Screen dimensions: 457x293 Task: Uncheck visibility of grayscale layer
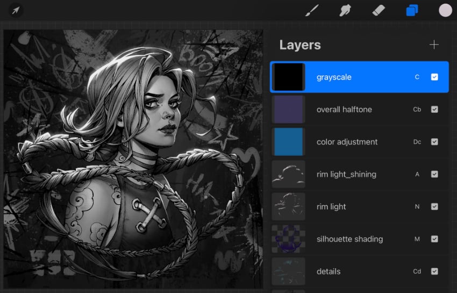434,77
